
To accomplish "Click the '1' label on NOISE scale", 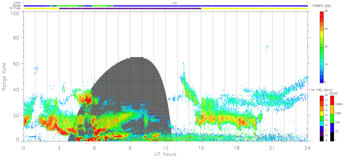I will click(336, 140).
